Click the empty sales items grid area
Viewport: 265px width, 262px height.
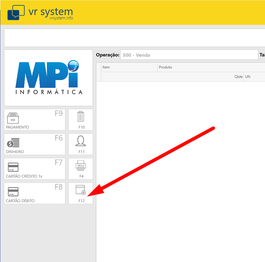coord(181,169)
